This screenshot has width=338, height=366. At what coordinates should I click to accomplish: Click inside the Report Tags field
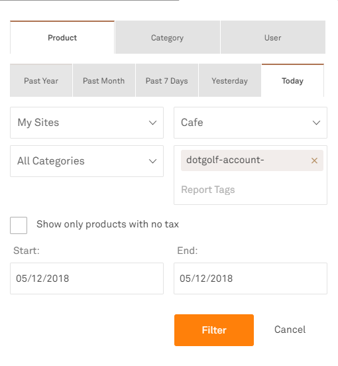(251, 190)
